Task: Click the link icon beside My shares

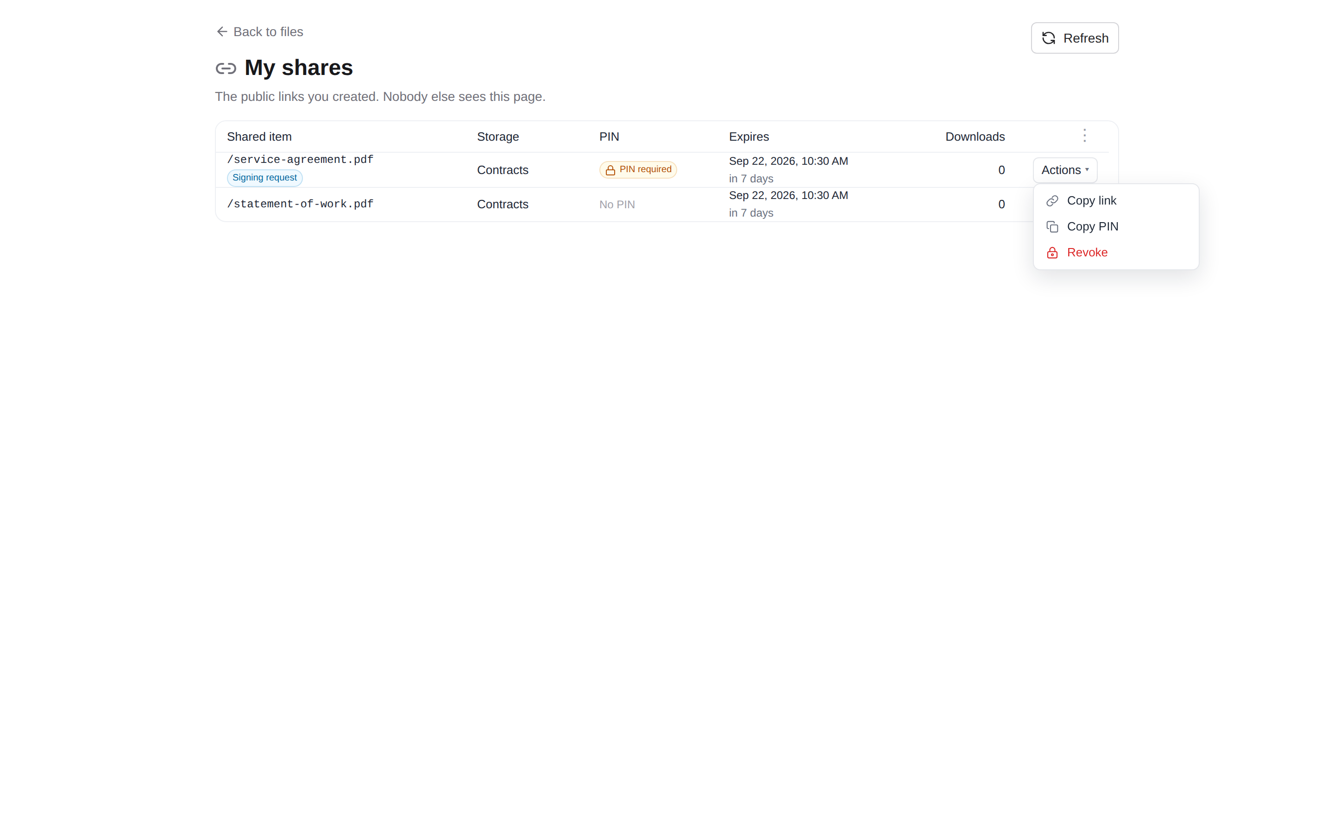Action: point(226,68)
